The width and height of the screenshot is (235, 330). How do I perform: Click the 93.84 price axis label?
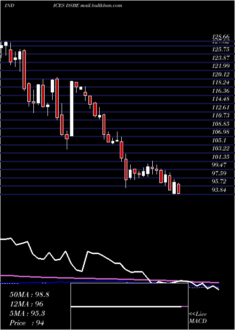coord(219,190)
